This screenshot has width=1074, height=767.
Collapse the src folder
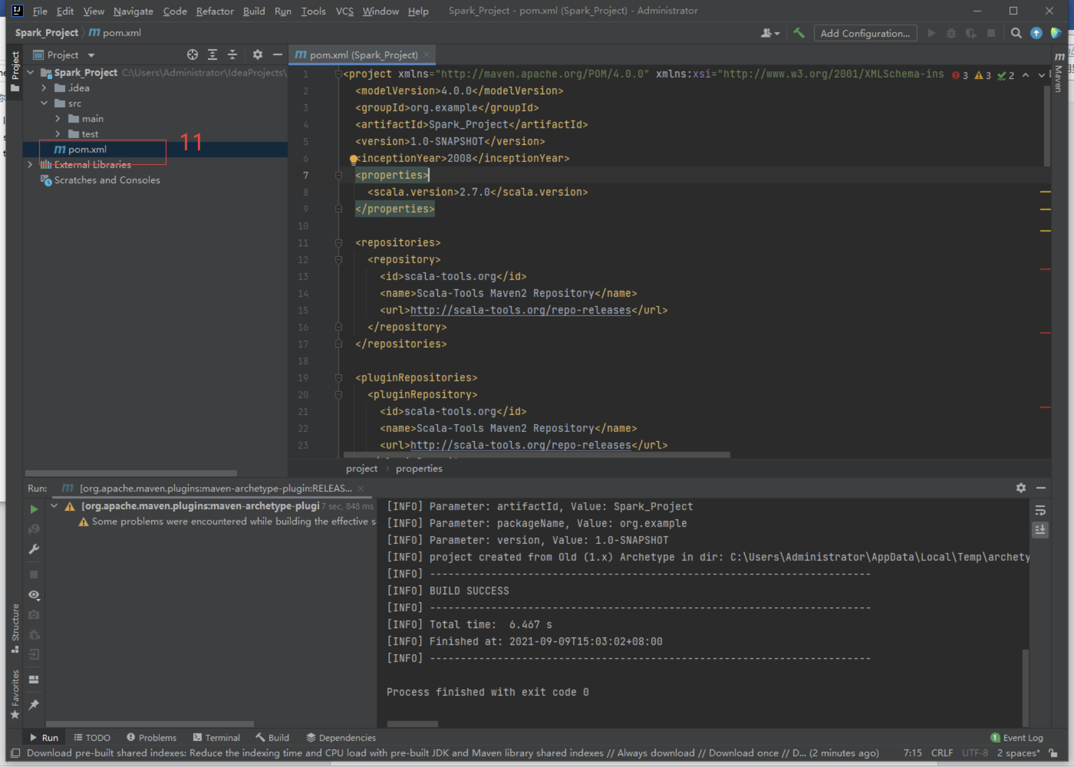coord(44,103)
